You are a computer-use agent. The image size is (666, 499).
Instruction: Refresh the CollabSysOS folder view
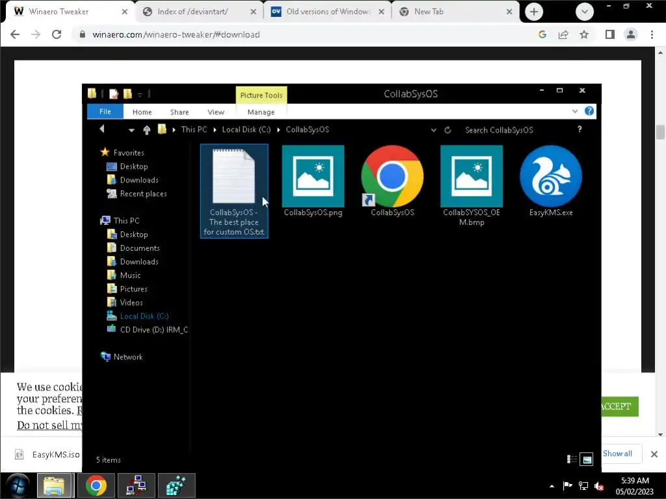[447, 130]
